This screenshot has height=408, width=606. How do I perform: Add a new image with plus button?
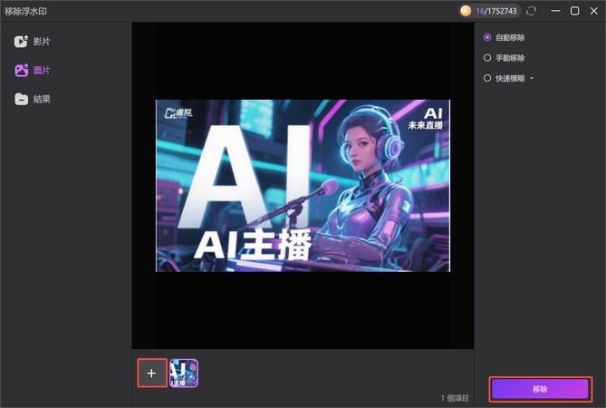[151, 373]
